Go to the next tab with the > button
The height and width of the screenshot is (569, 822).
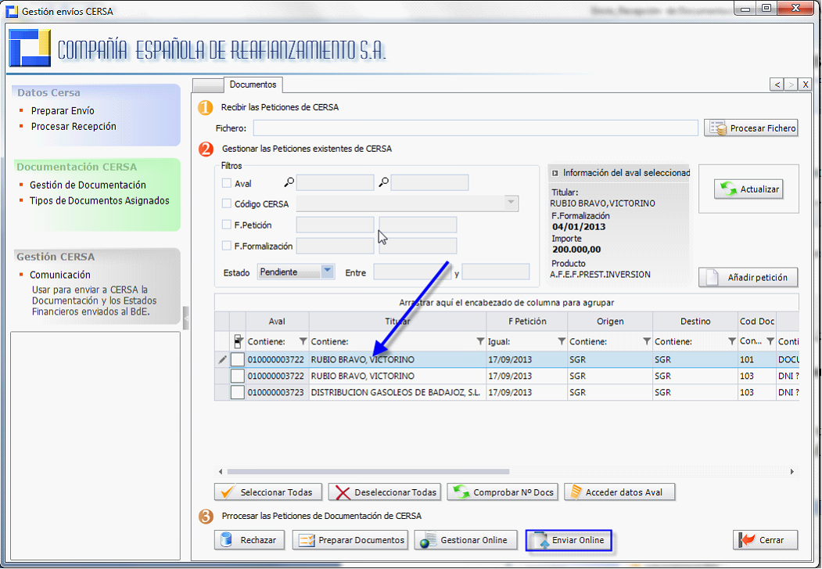791,85
